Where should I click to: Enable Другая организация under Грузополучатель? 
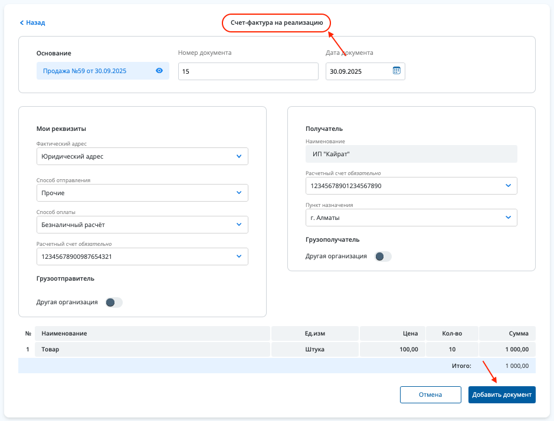383,256
